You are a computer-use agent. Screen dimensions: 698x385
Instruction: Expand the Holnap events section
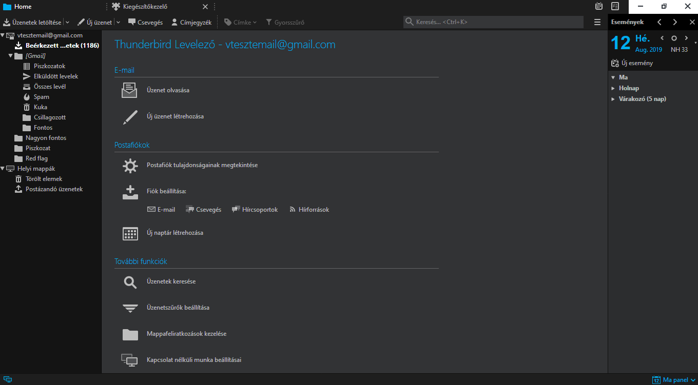(x=613, y=88)
